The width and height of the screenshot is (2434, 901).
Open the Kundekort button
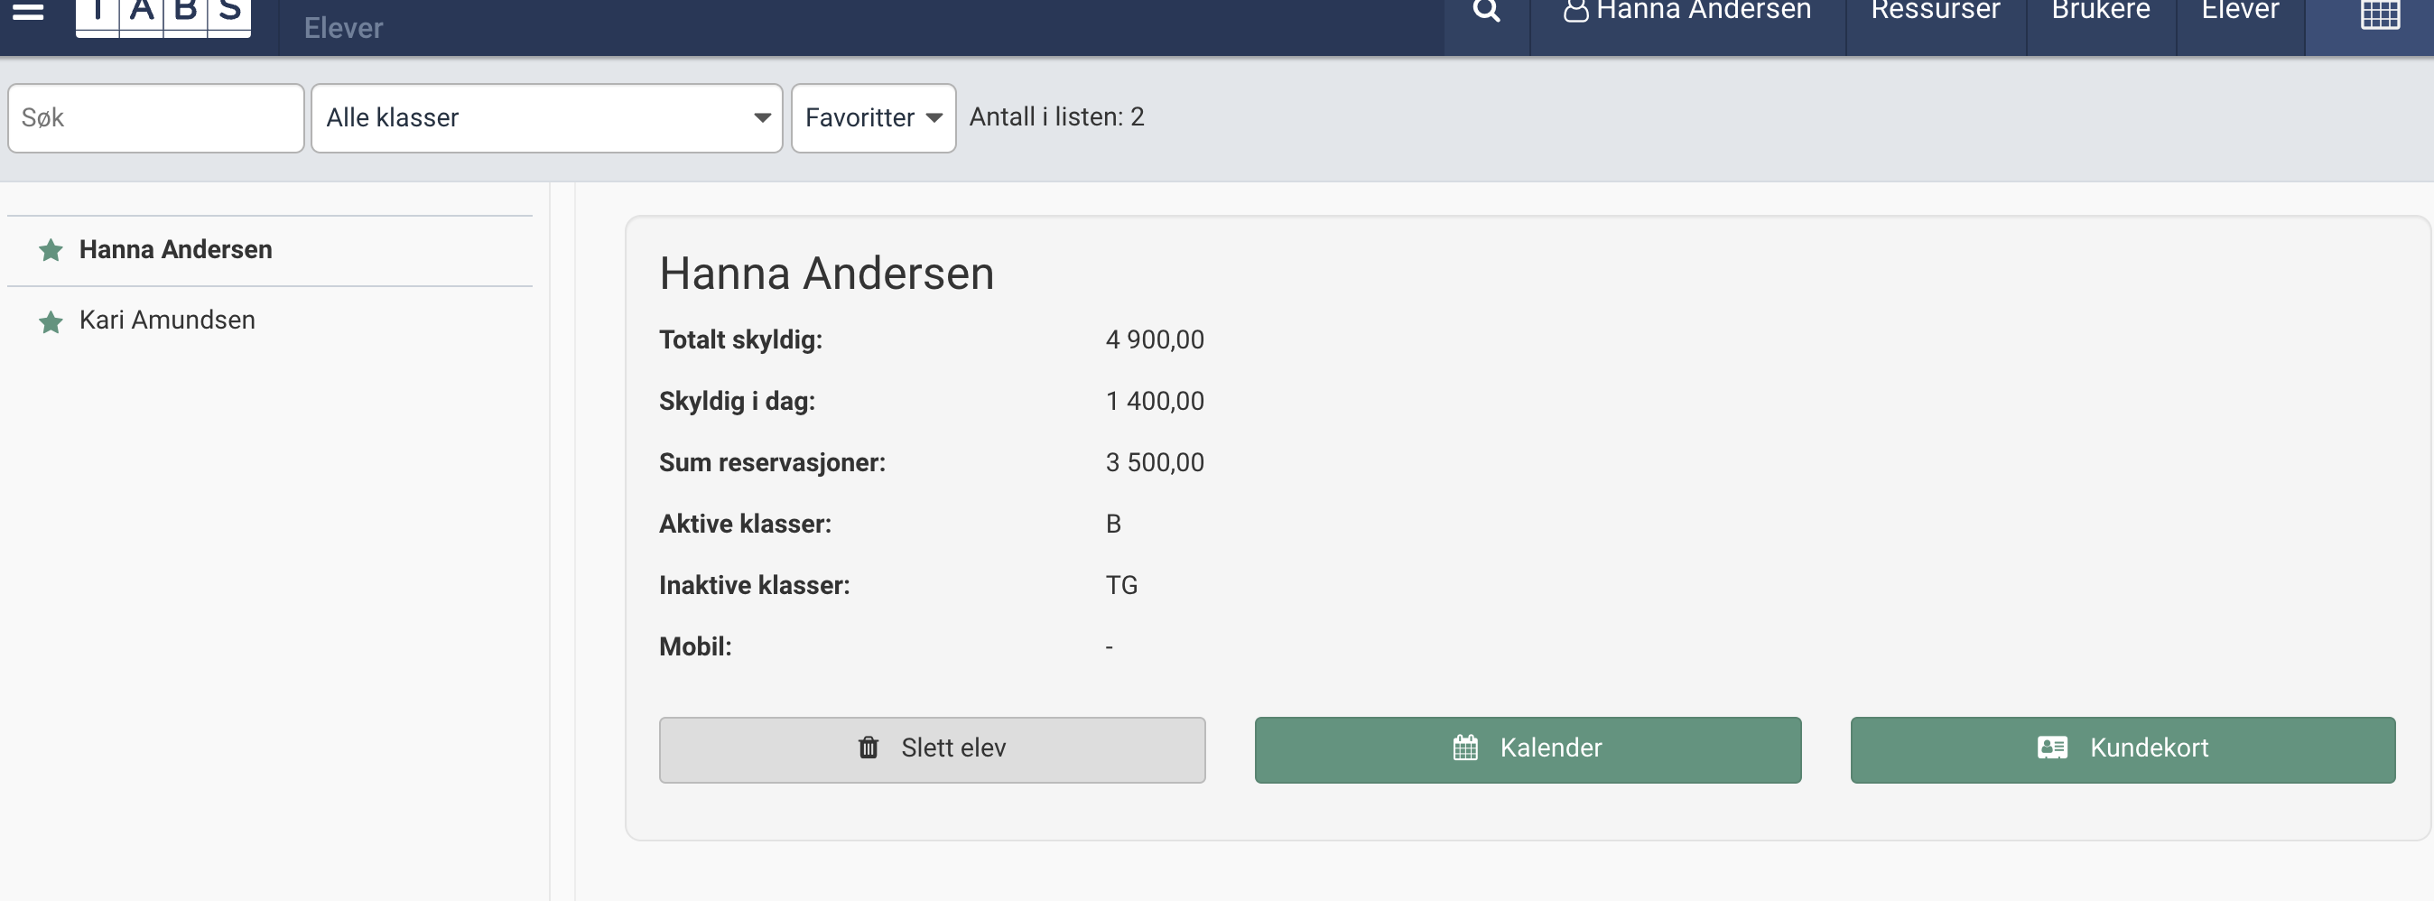(x=2123, y=750)
